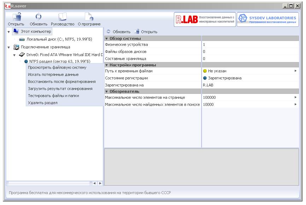Click the value 100000 for max page elements
This screenshot has width=306, height=205.
tap(209, 98)
